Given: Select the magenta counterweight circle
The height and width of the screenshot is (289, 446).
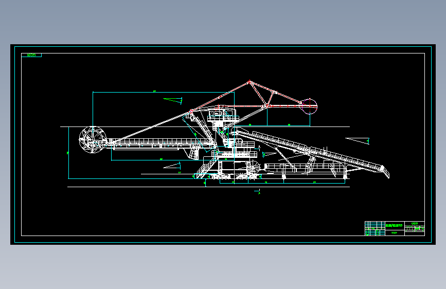Looking at the screenshot, I should pyautogui.click(x=309, y=106).
